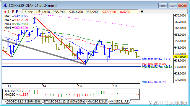The image size is (190, 106).
Task: Click the 935.8953 EX Ret 1.414 label
Action: [x=156, y=59]
